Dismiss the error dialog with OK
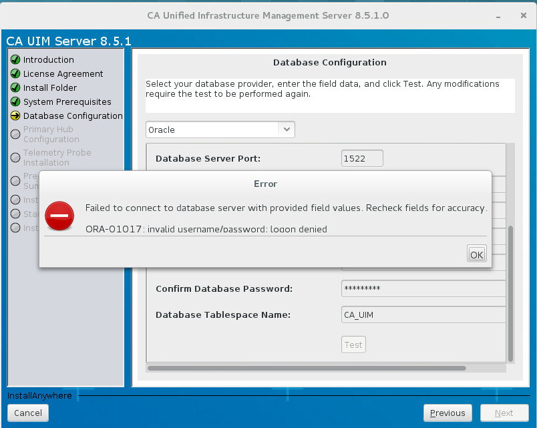537x428 pixels. point(476,254)
